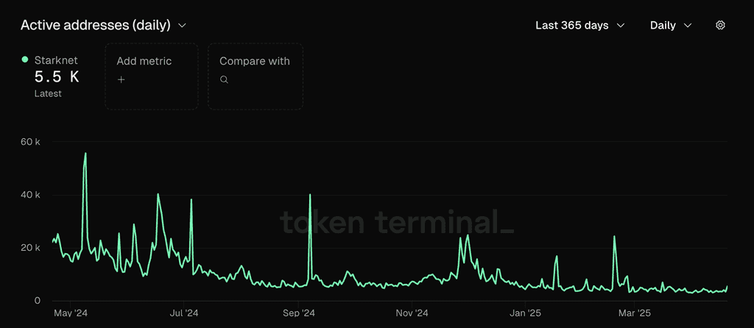The image size is (754, 328).
Task: Click the May '24 peak spike
Action: (x=85, y=154)
